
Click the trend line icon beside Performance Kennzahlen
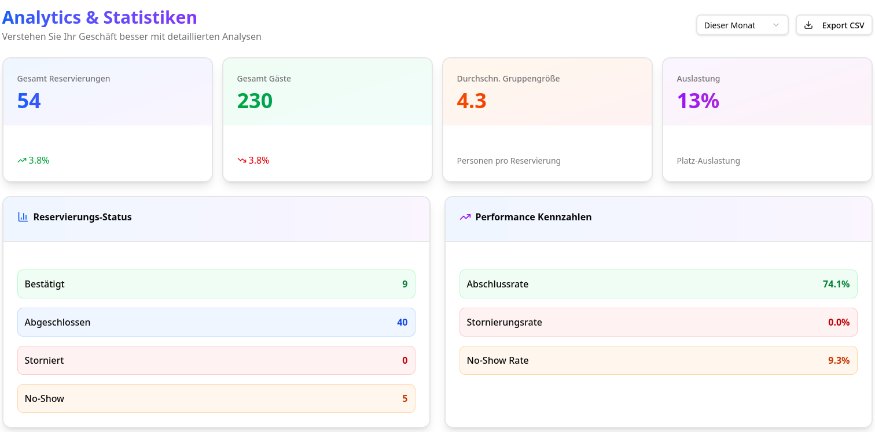[x=465, y=217]
